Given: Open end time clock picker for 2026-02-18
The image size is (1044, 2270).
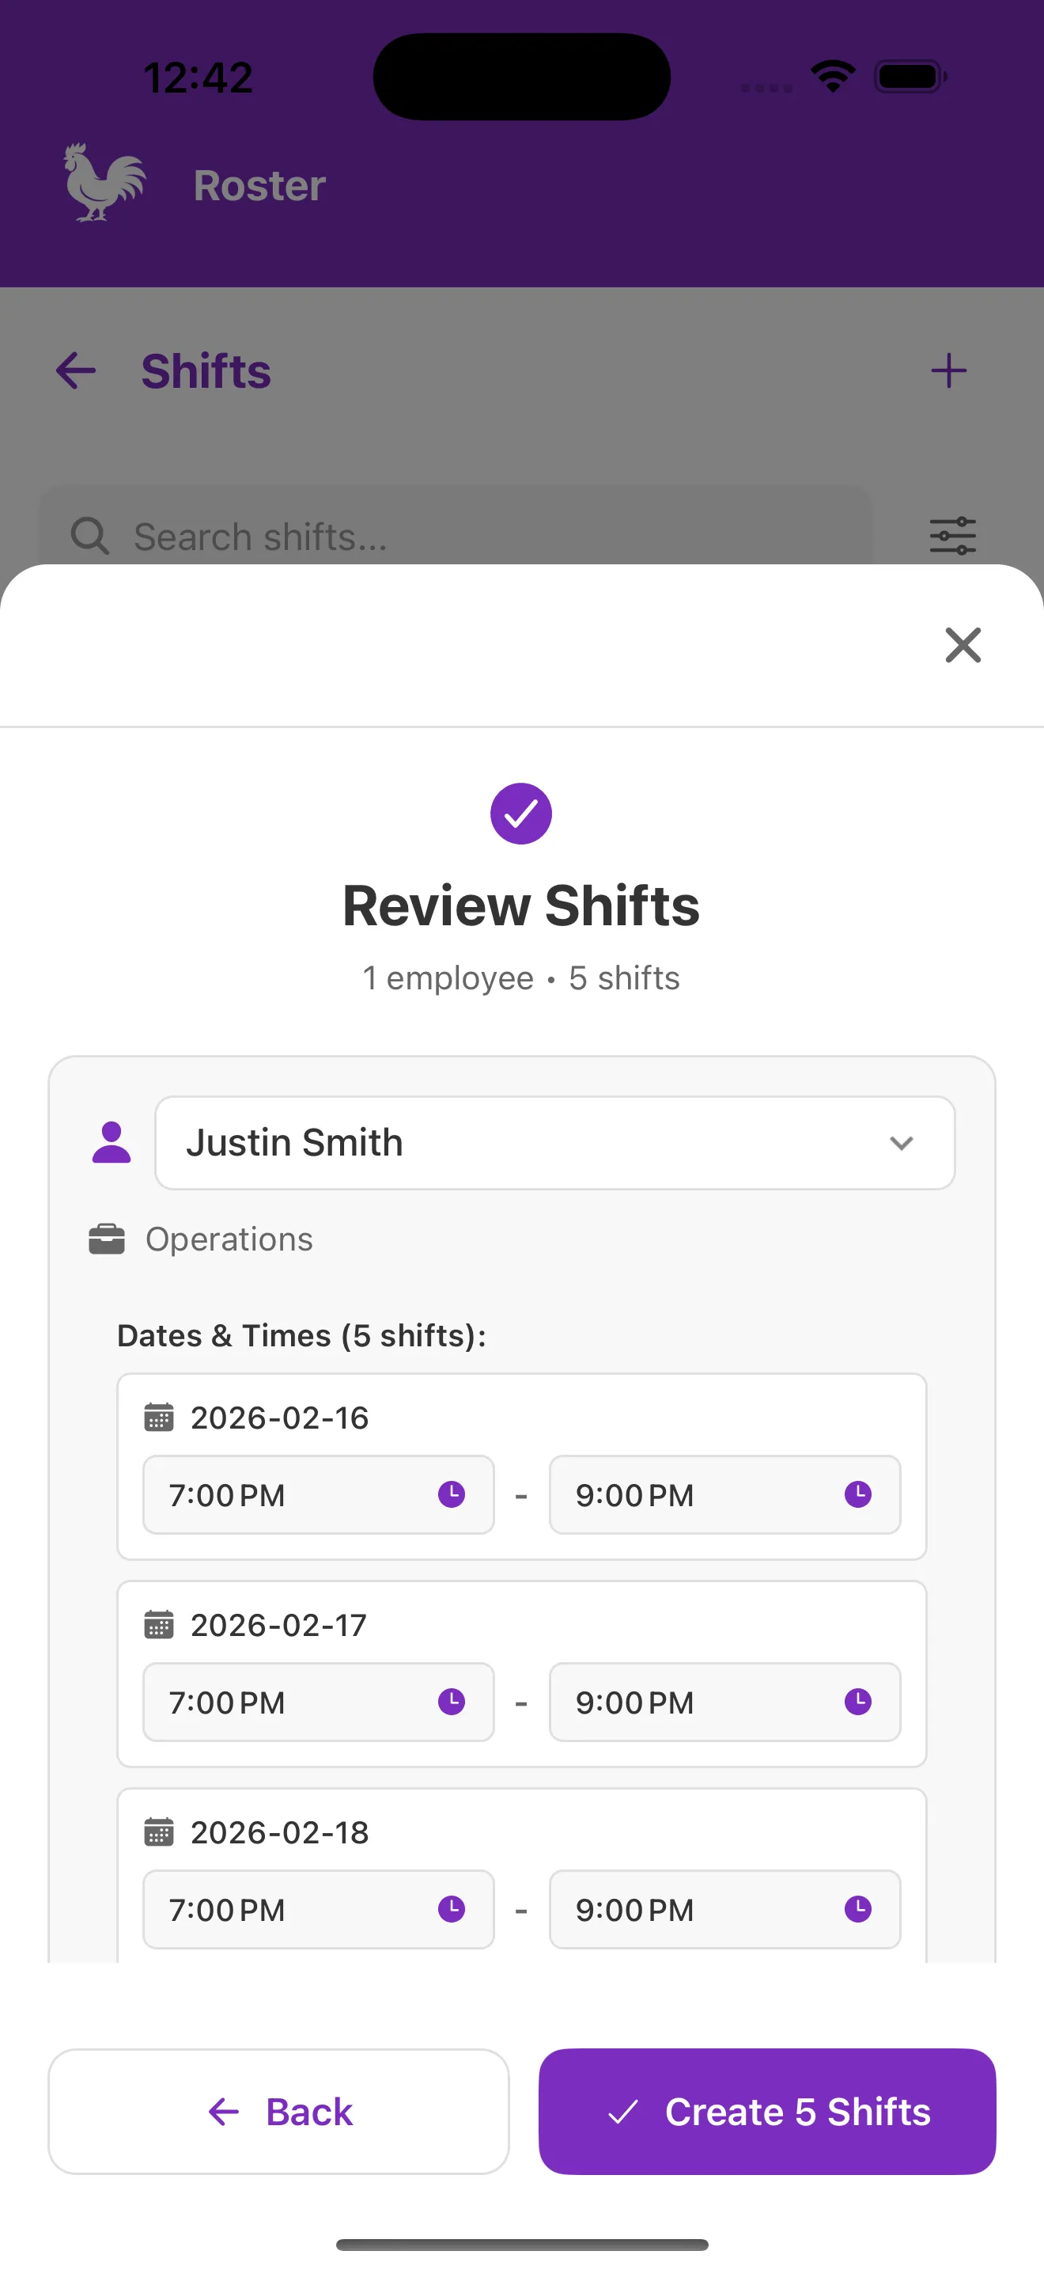Looking at the screenshot, I should (x=858, y=1909).
